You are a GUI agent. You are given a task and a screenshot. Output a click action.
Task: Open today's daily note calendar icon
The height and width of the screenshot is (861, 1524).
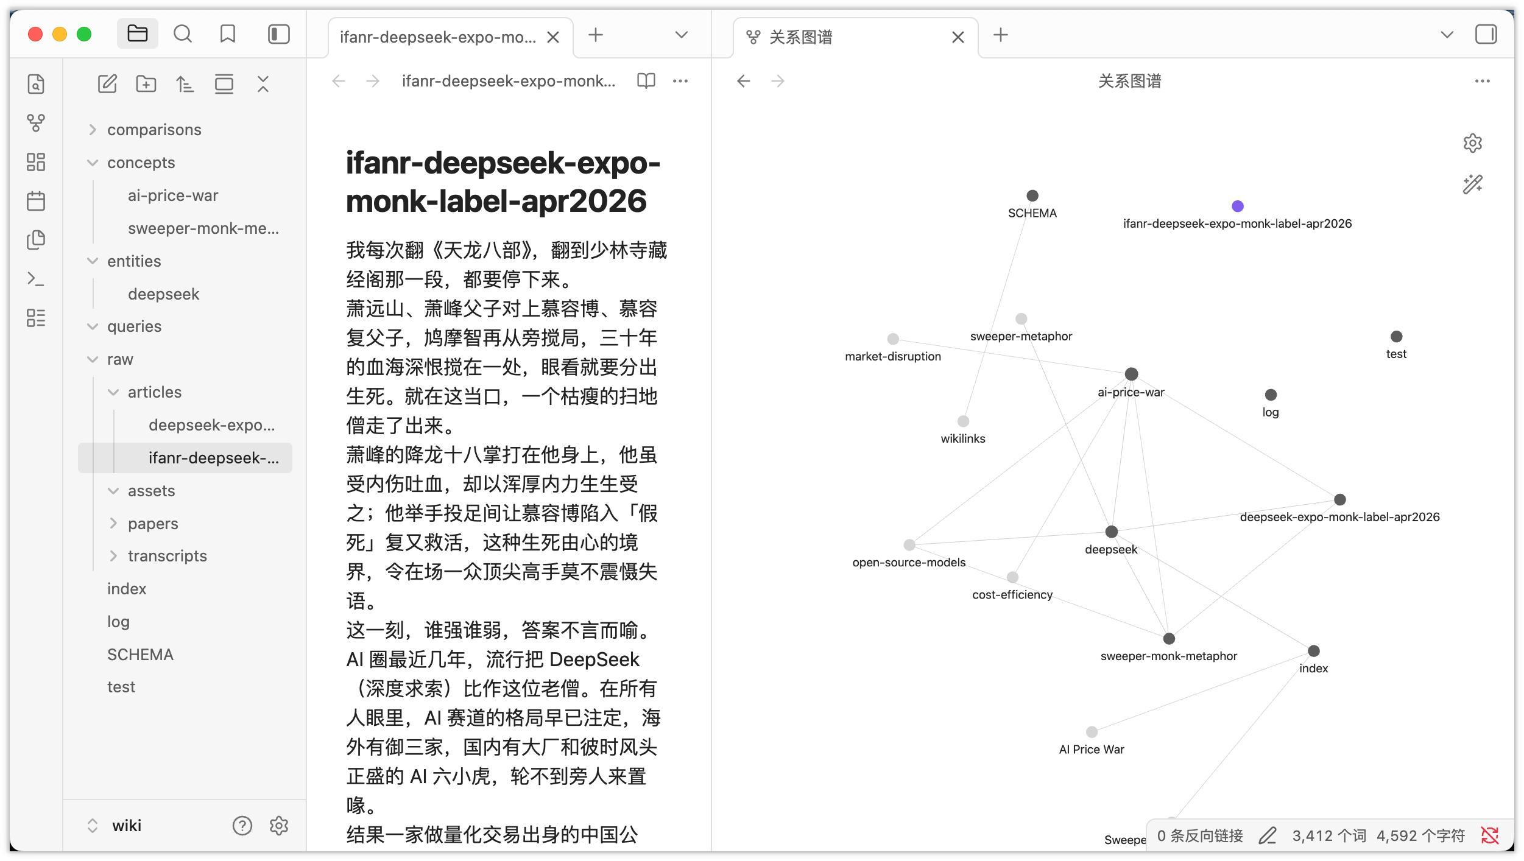pyautogui.click(x=36, y=201)
